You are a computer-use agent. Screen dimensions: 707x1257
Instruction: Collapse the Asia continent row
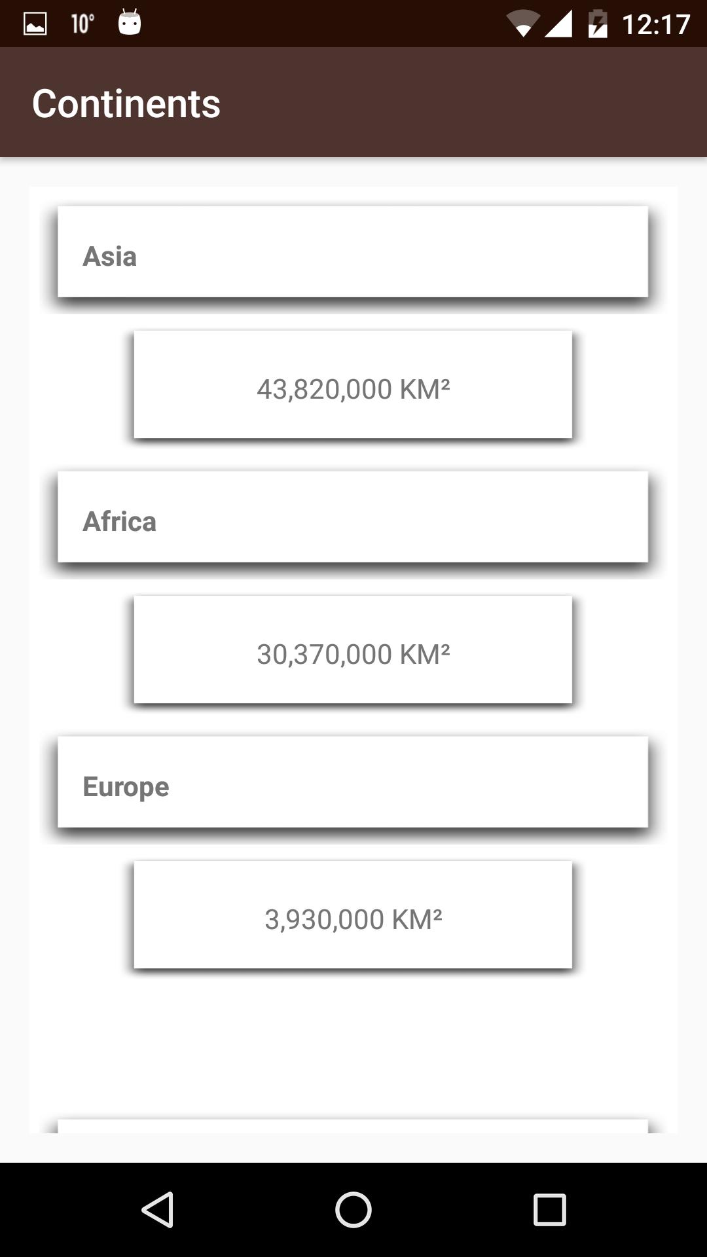click(x=353, y=252)
